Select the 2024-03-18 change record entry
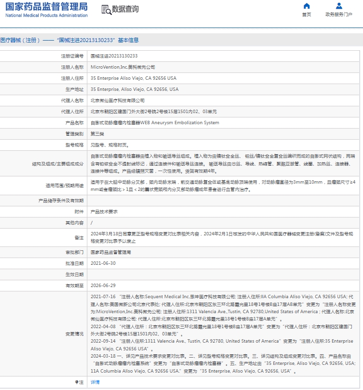The height and width of the screenshot is (390, 363). coord(223,363)
